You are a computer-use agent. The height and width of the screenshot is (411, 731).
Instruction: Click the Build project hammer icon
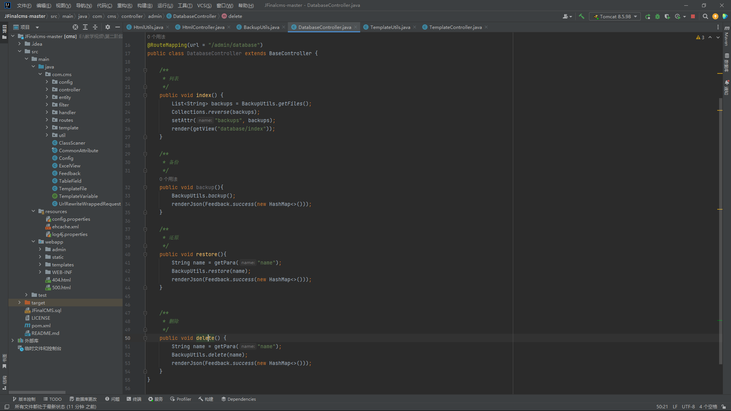click(x=581, y=16)
